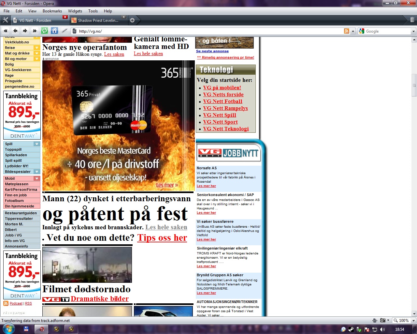Open the first World of Warcraft taskbar icon
This screenshot has height=334, width=417.
tap(56, 329)
